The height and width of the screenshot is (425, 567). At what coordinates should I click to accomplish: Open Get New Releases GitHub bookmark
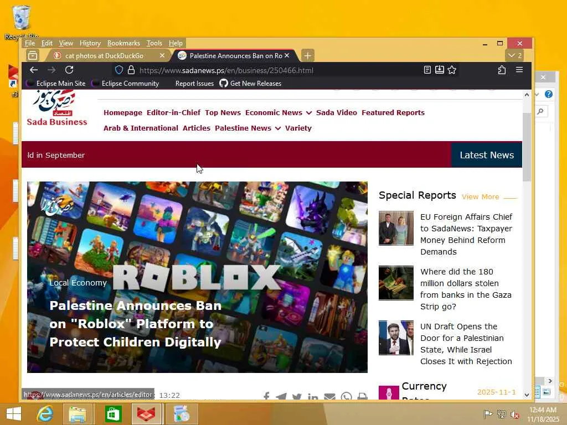coord(251,84)
